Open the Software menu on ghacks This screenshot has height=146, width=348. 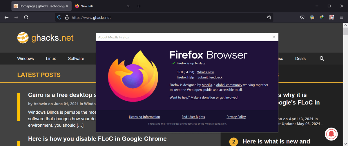(76, 59)
